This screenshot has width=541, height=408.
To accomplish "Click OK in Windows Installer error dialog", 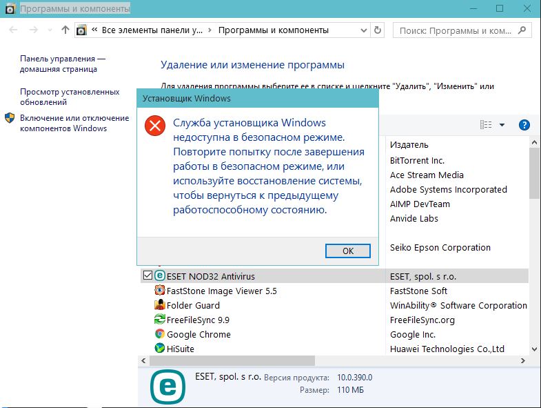I will 348,251.
